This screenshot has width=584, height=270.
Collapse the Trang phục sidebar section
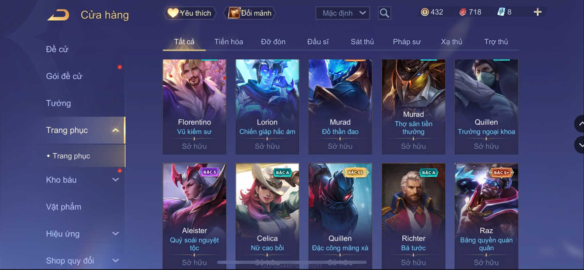pyautogui.click(x=115, y=130)
